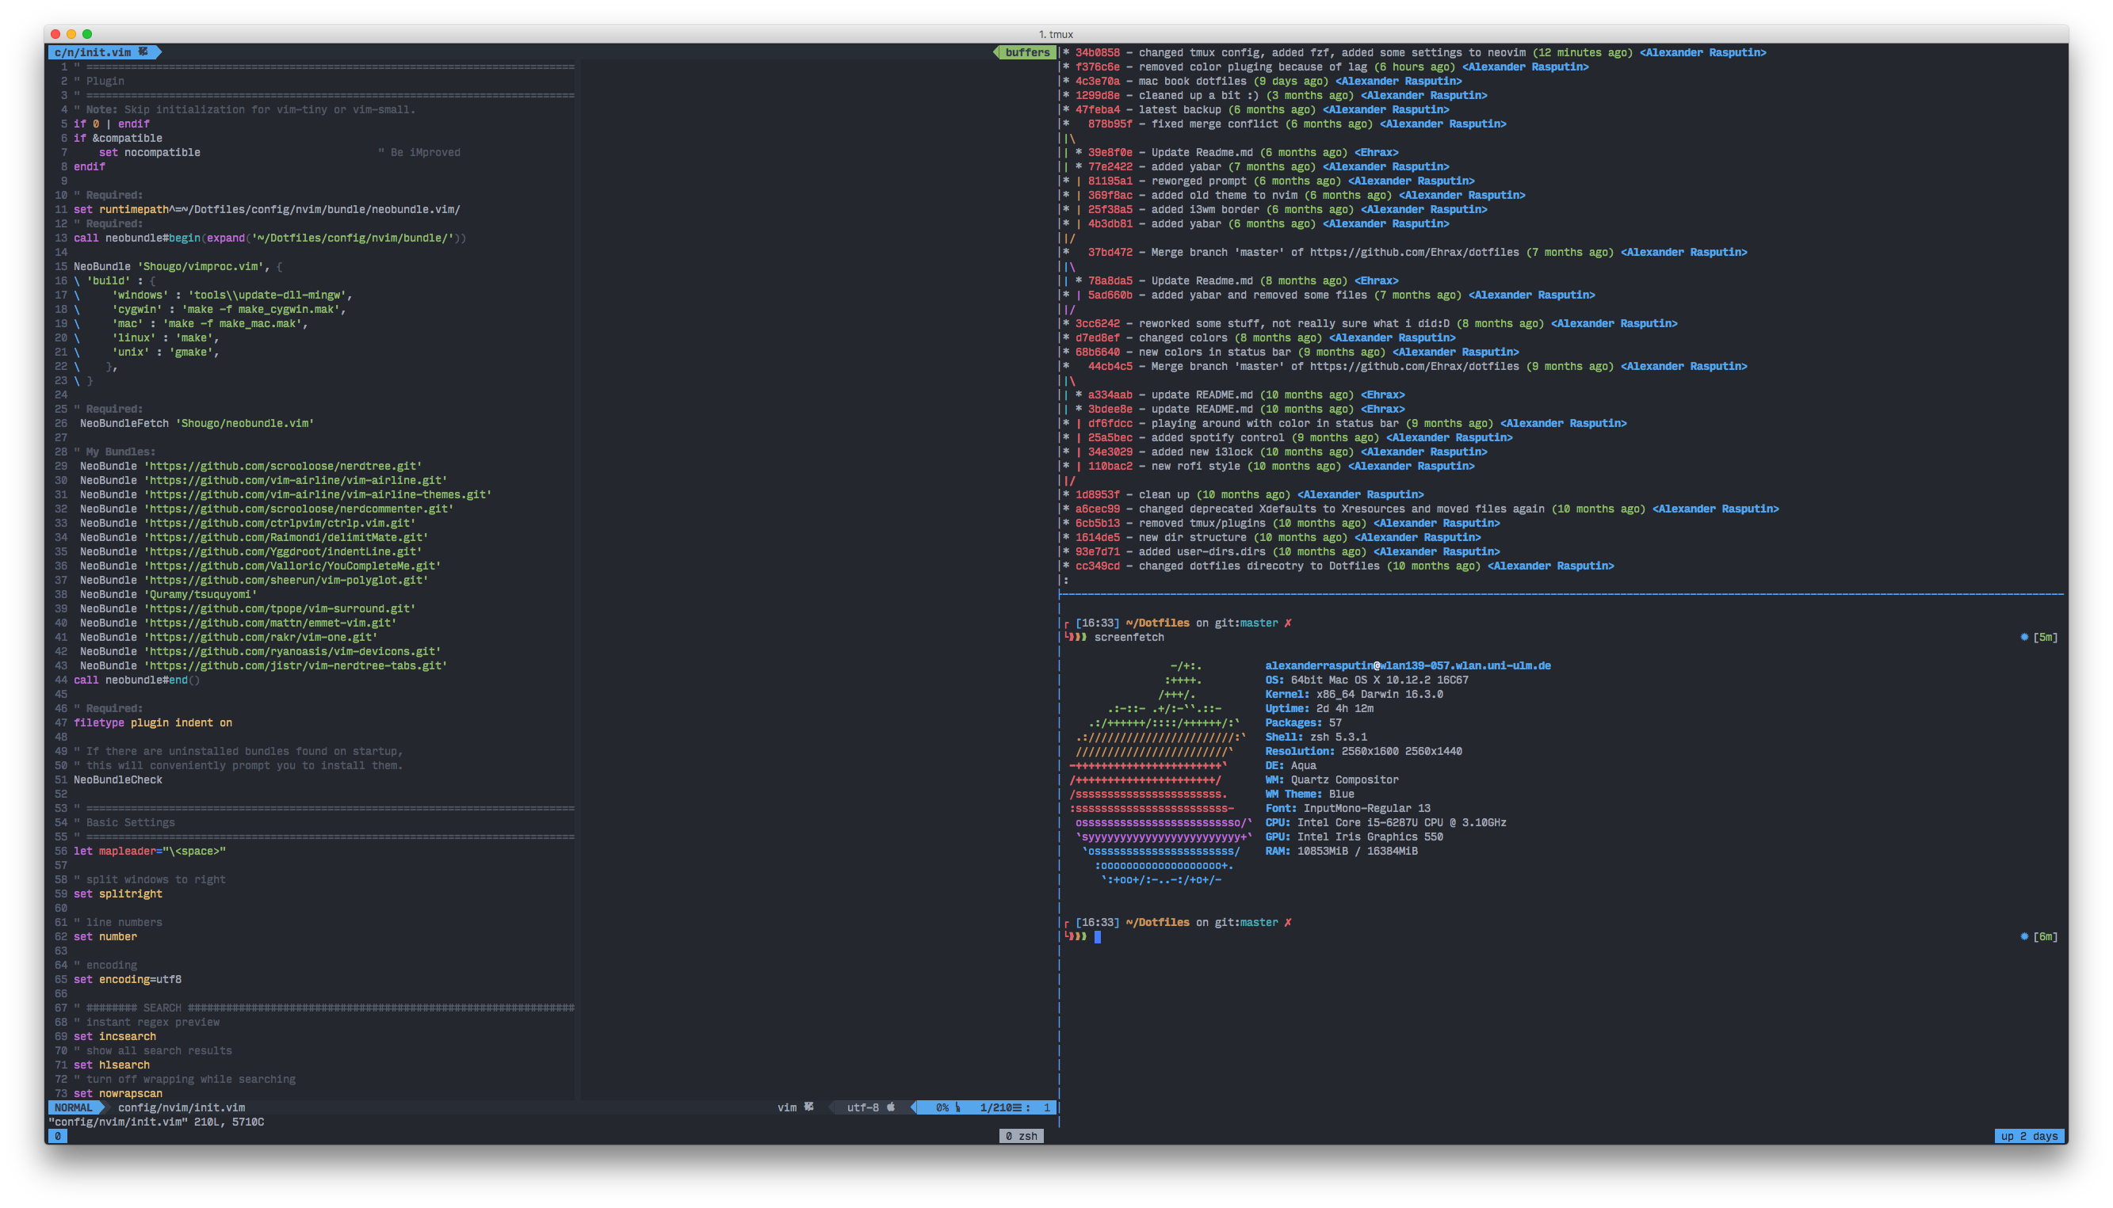Click 'set incsearch' in vim
2113x1208 pixels.
coord(115,1036)
